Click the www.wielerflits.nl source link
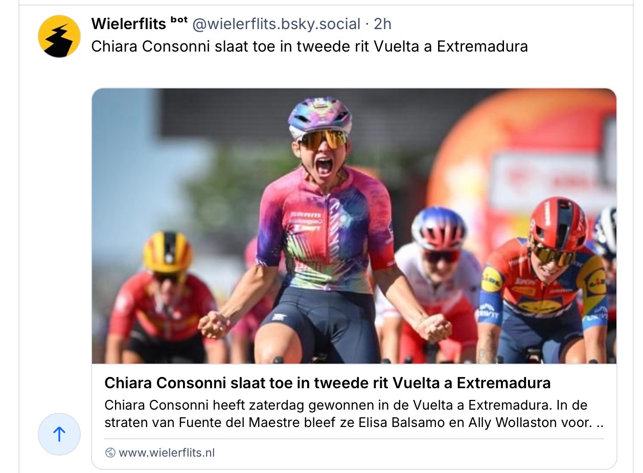This screenshot has width=643, height=473. coord(167,453)
